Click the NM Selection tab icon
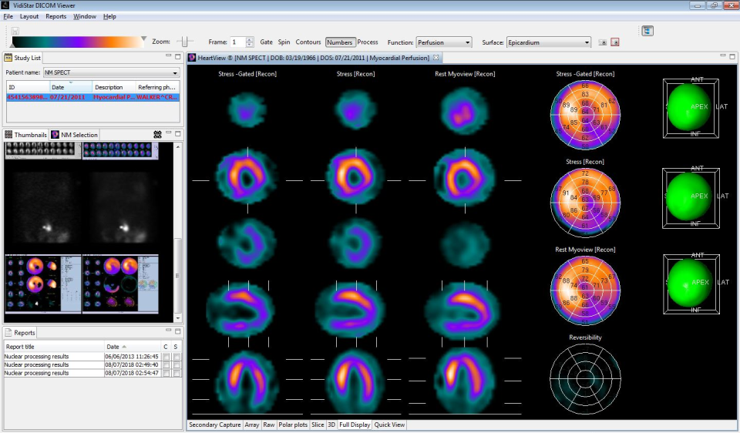740x433 pixels. (x=55, y=135)
